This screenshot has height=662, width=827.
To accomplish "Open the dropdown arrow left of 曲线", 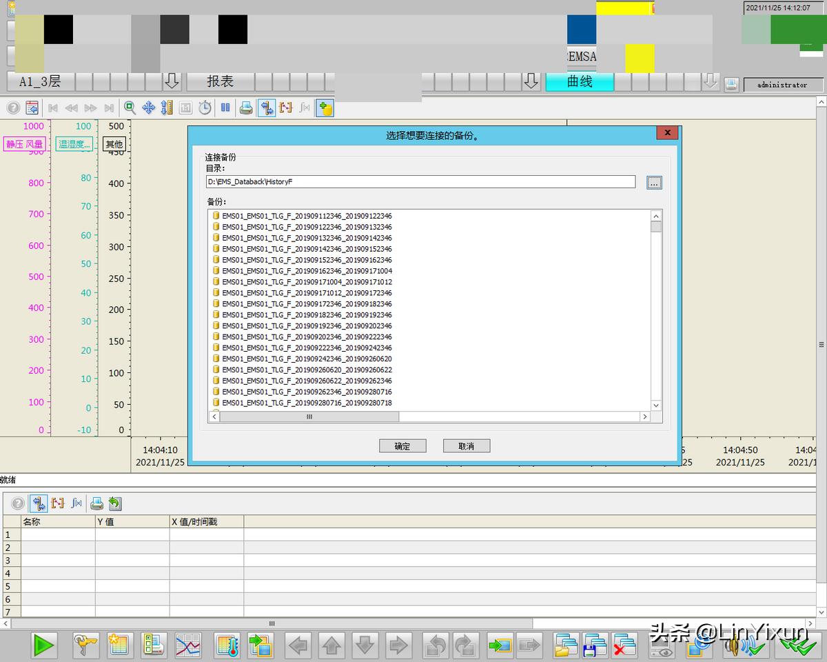I will (531, 81).
